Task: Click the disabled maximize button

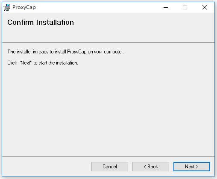Action: tap(185, 7)
